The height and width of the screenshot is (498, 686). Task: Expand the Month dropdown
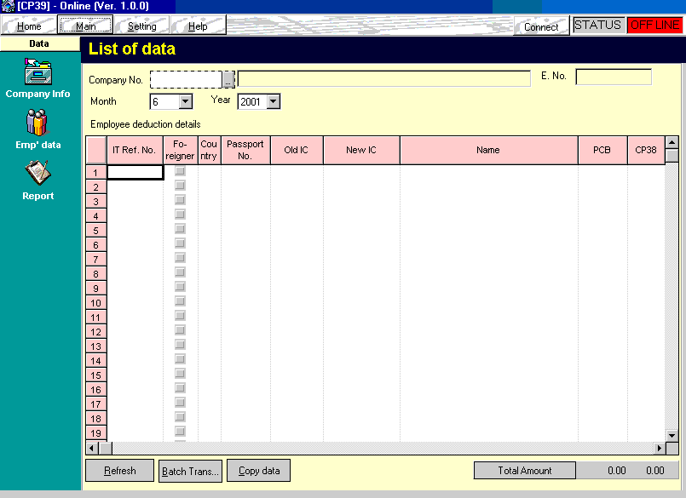[x=186, y=102]
